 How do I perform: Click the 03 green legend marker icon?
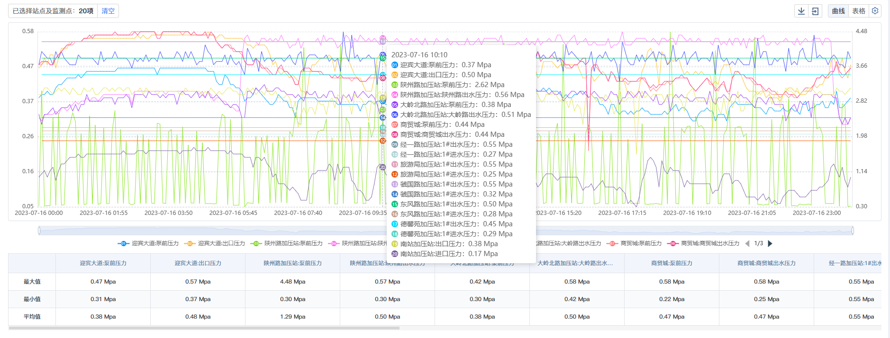(x=256, y=243)
